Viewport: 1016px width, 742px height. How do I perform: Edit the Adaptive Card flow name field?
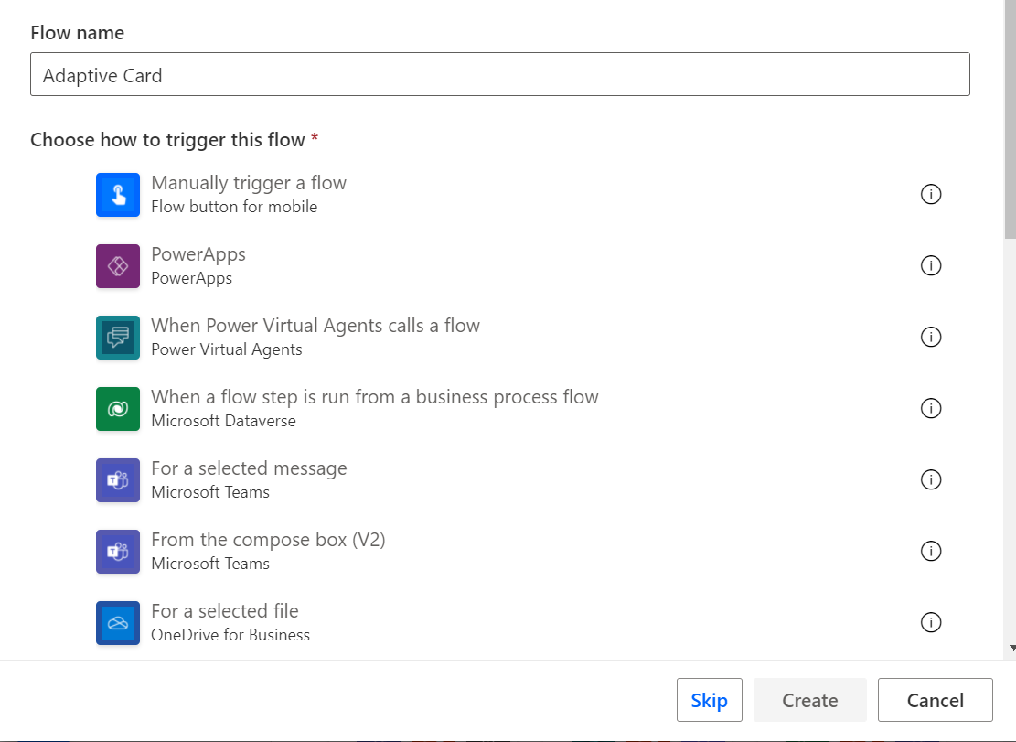coord(500,74)
